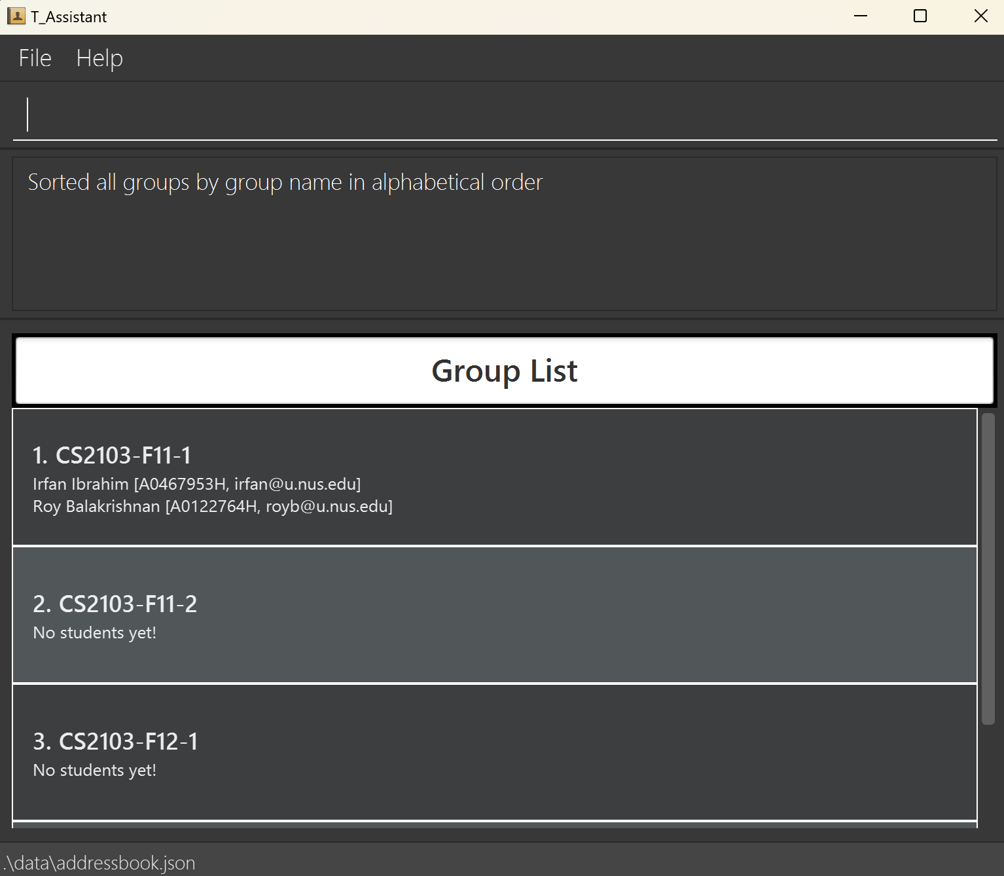Select the CS2103-F12-1 group title
Screen dimensions: 1004x876
(x=115, y=742)
